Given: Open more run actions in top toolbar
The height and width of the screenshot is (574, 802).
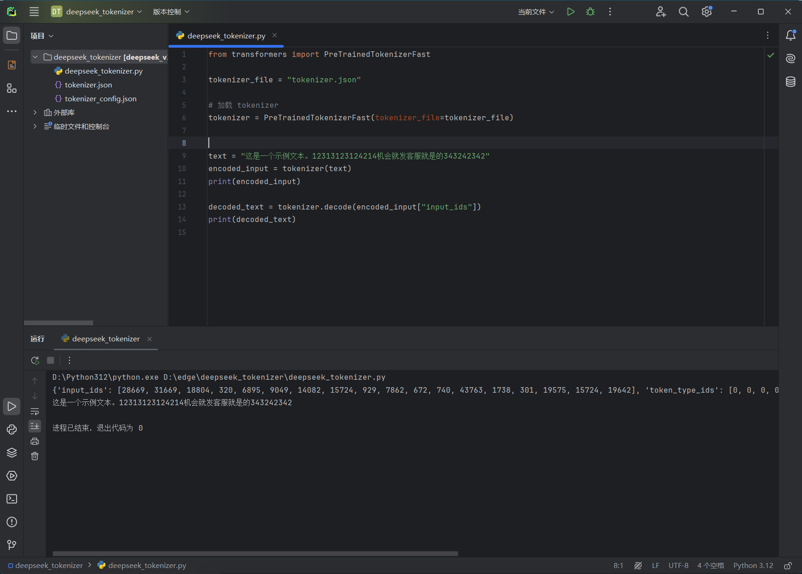Looking at the screenshot, I should pos(610,12).
